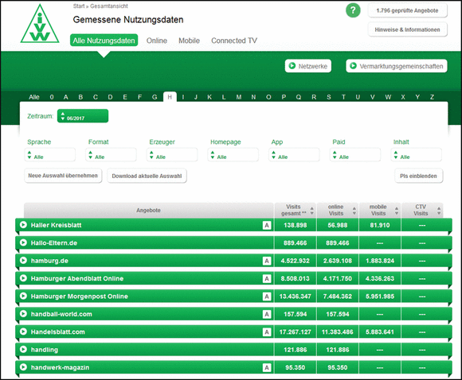
Task: Click Download aktuelle Auswahl button
Action: point(147,176)
